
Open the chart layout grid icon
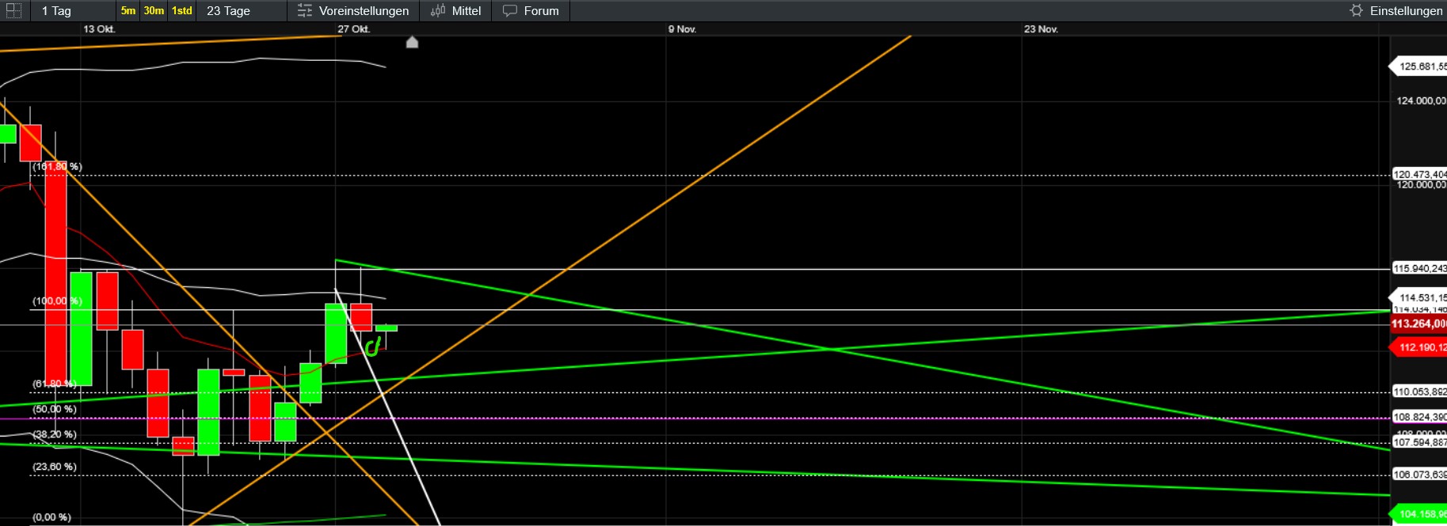click(13, 10)
